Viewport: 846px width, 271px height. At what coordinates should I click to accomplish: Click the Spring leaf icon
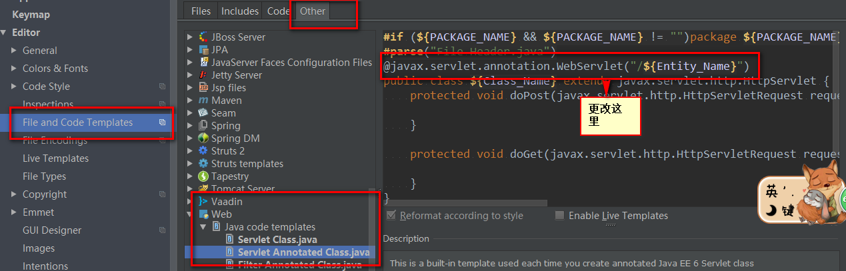click(x=203, y=126)
